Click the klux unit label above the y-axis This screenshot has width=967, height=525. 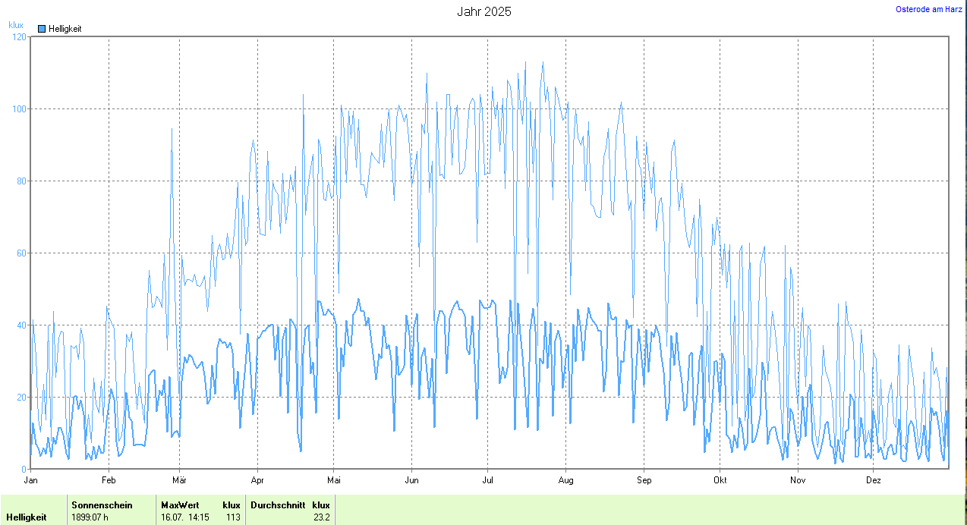point(16,25)
